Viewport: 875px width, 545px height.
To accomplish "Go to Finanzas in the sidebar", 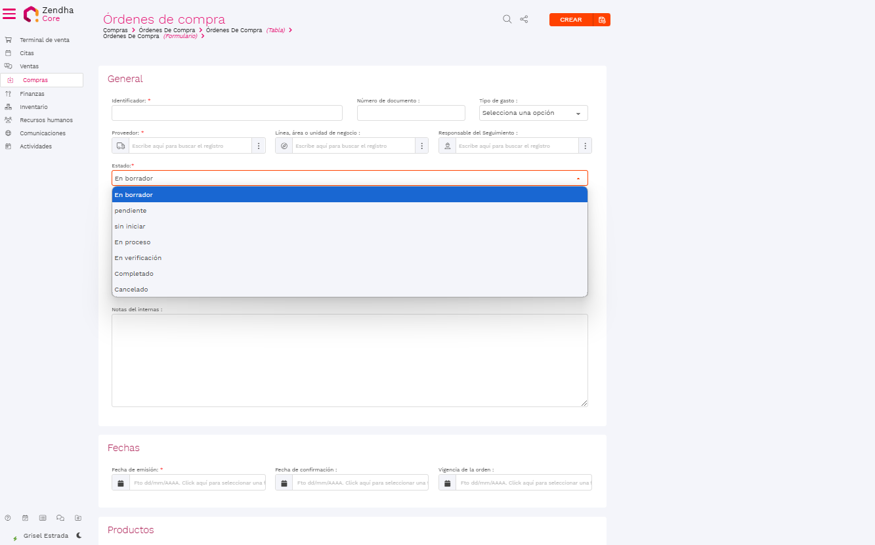I will (32, 94).
